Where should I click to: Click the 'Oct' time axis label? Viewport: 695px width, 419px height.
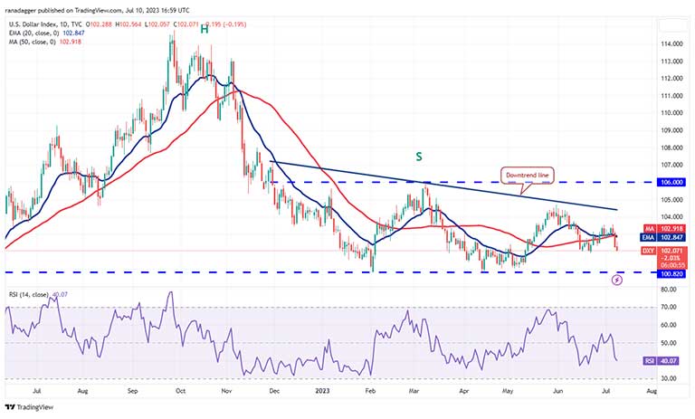tap(180, 391)
